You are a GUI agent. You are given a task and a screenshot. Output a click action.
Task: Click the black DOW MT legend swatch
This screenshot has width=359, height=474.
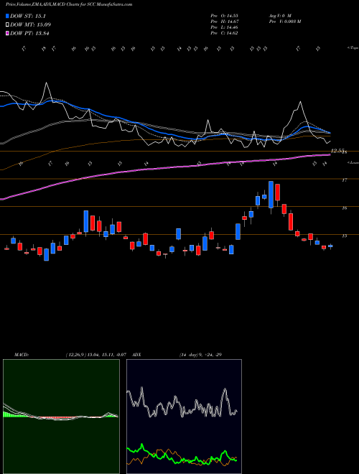pyautogui.click(x=8, y=25)
